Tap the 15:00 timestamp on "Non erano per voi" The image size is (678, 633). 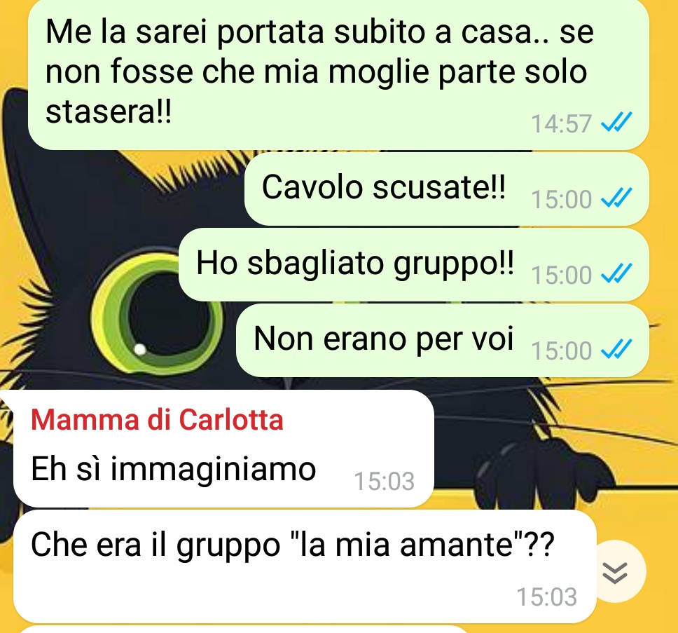[561, 351]
